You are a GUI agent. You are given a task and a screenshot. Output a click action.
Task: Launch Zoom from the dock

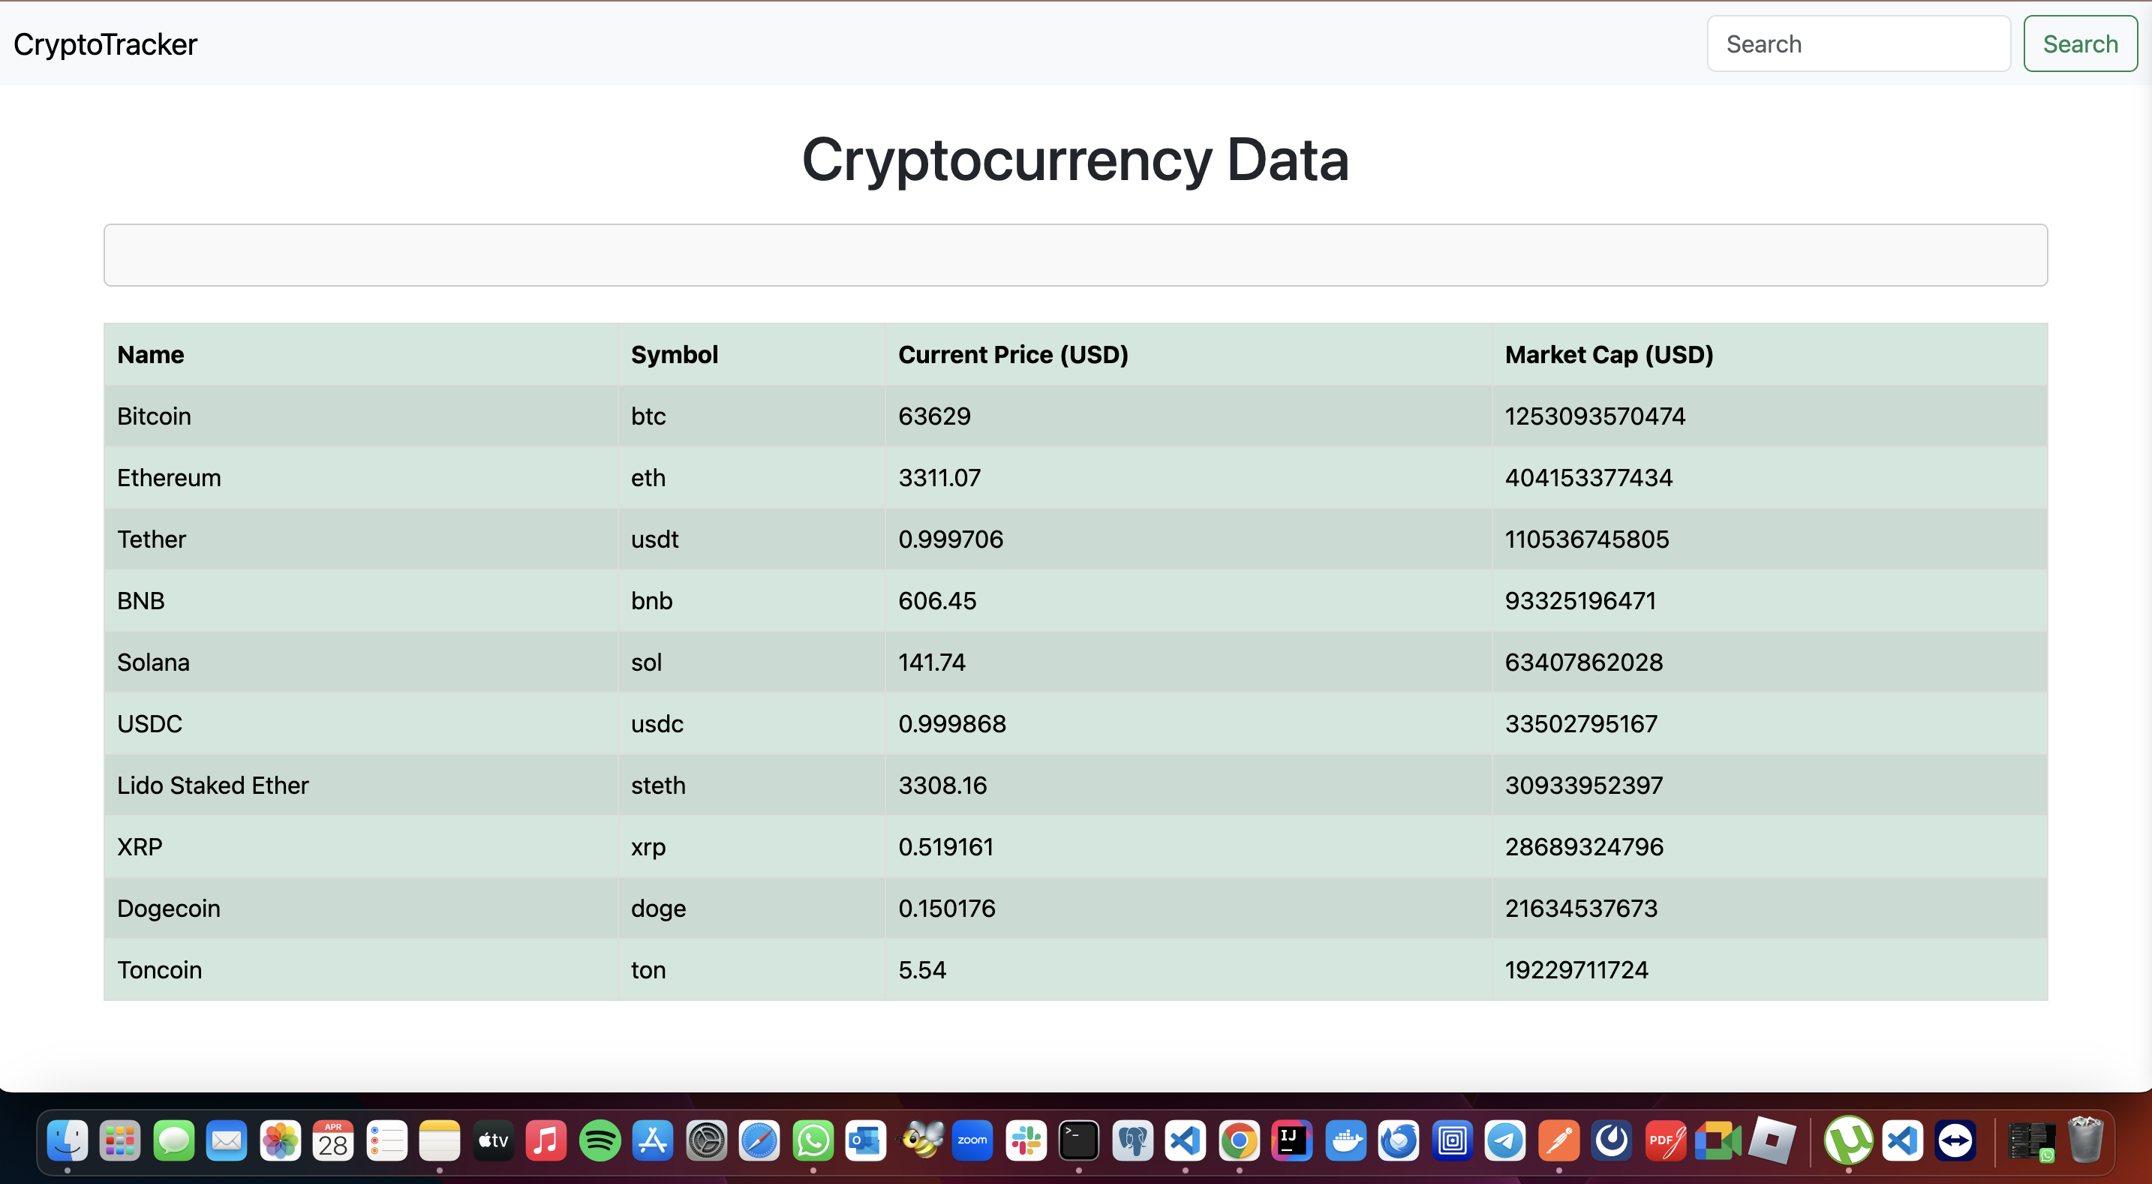coord(972,1140)
